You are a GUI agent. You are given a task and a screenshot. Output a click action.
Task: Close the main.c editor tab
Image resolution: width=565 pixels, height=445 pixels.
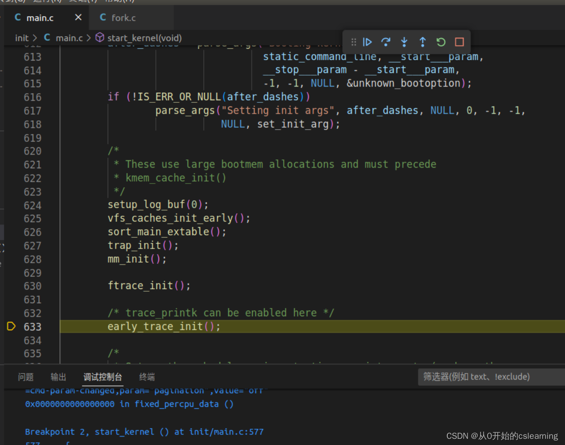click(x=78, y=18)
